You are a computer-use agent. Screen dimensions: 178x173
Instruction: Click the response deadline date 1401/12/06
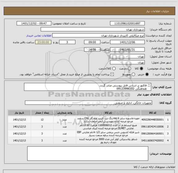[127, 42]
